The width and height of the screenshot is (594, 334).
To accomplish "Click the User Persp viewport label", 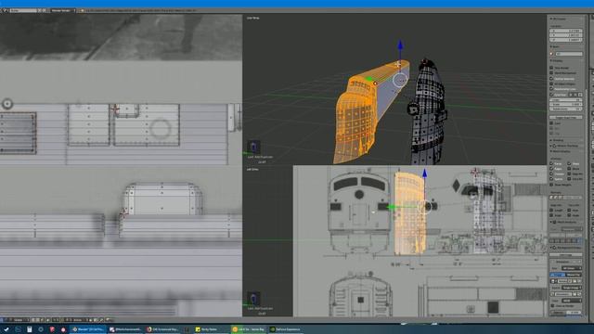I will click(253, 18).
